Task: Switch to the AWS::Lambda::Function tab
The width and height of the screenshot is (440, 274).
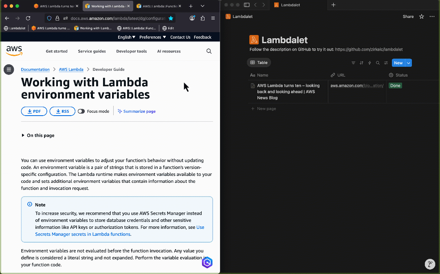Action: pyautogui.click(x=159, y=6)
